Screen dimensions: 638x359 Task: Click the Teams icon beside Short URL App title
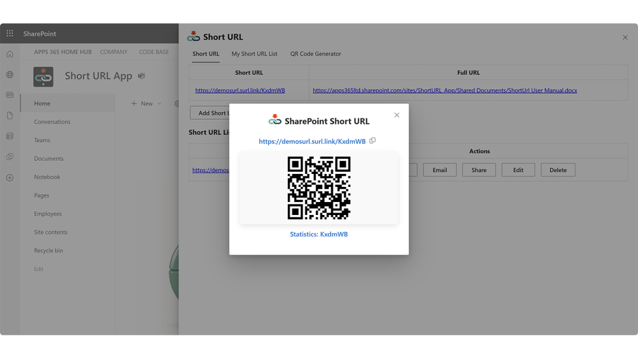(x=141, y=75)
